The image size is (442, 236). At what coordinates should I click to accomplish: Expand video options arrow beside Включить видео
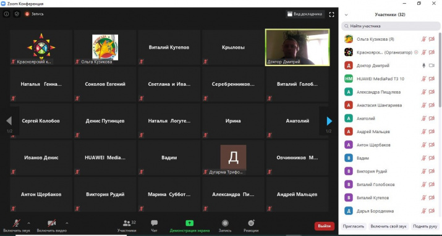67,223
